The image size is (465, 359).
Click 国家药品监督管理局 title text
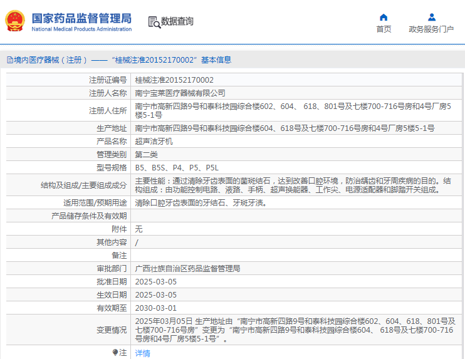(81, 18)
